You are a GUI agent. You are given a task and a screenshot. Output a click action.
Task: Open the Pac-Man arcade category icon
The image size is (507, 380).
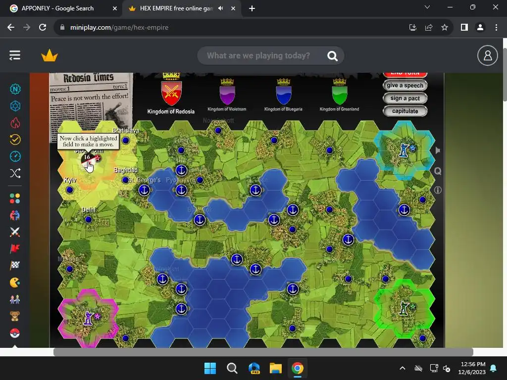tap(15, 283)
